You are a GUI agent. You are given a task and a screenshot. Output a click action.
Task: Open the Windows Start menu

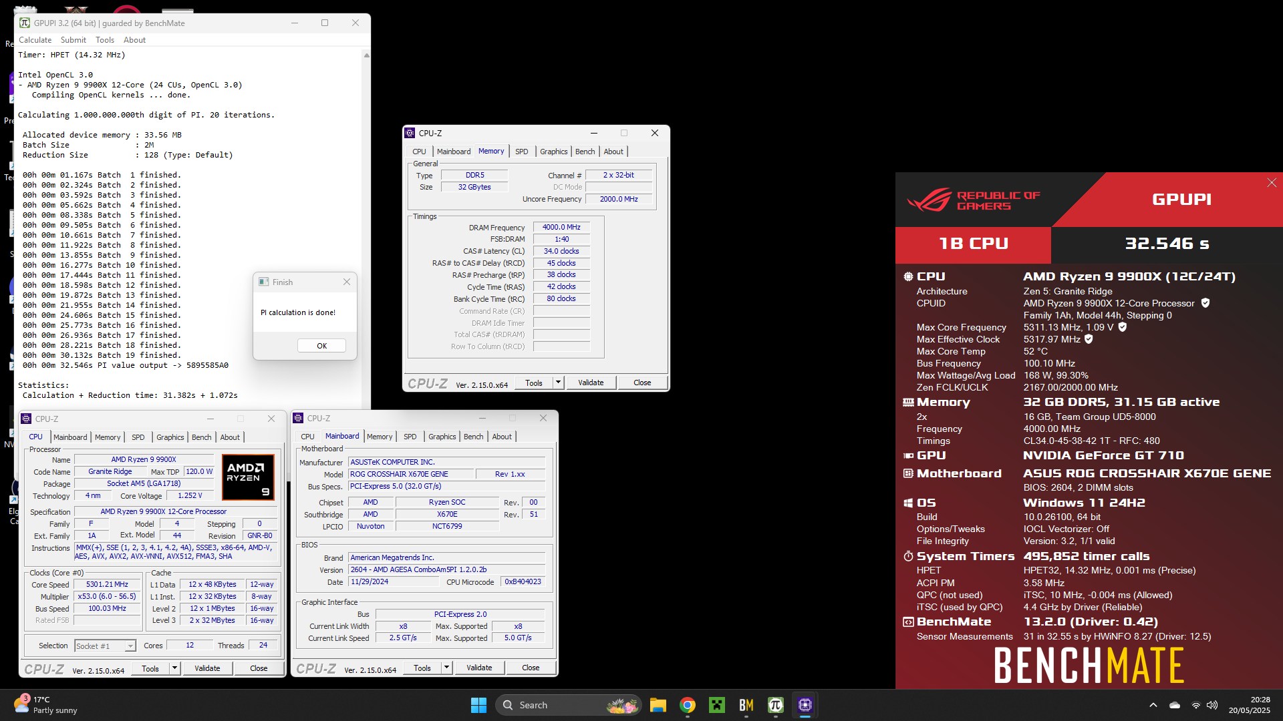click(x=478, y=705)
